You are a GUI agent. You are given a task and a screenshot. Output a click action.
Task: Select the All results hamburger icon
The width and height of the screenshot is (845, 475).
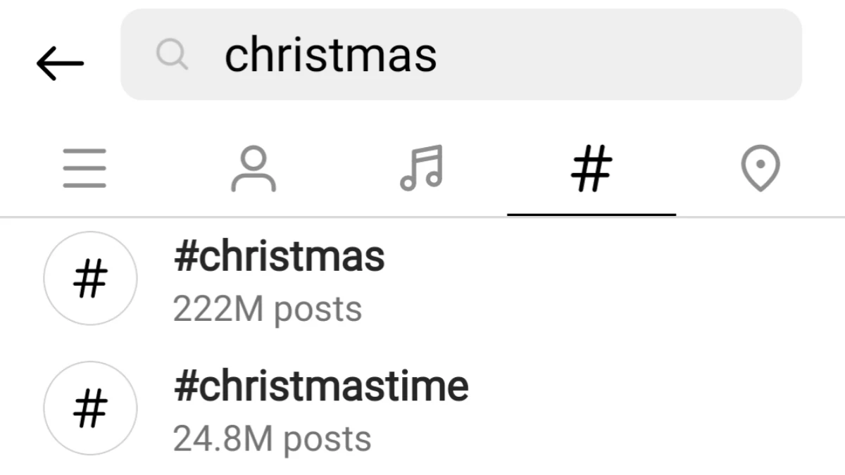(x=84, y=167)
